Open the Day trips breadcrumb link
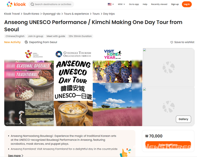 (x=109, y=14)
